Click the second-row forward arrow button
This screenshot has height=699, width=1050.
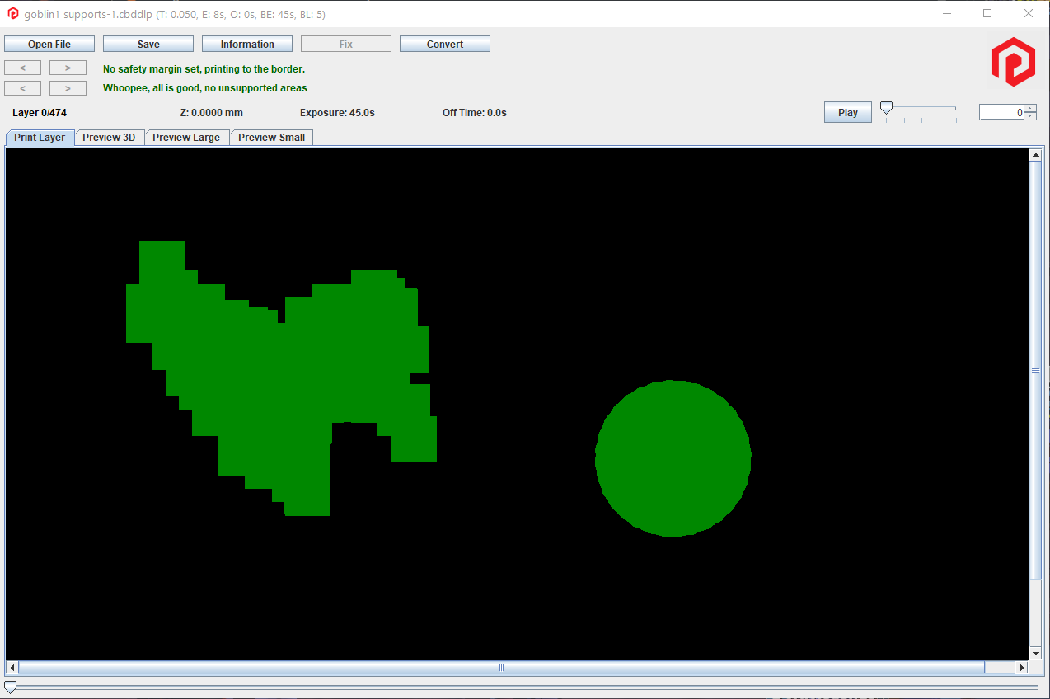67,87
